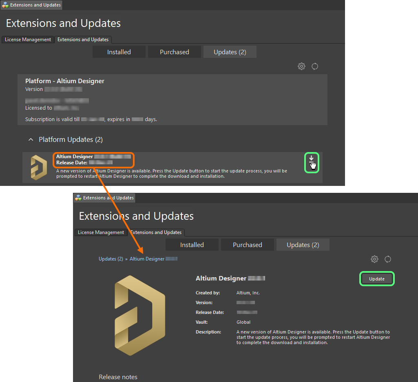Select Extensions and Updates document tab at top
This screenshot has height=382, width=418.
(x=31, y=5)
